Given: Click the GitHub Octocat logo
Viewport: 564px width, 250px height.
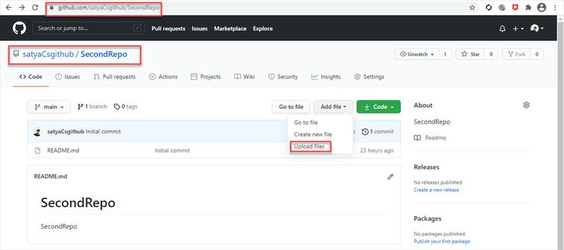Looking at the screenshot, I should pyautogui.click(x=19, y=28).
